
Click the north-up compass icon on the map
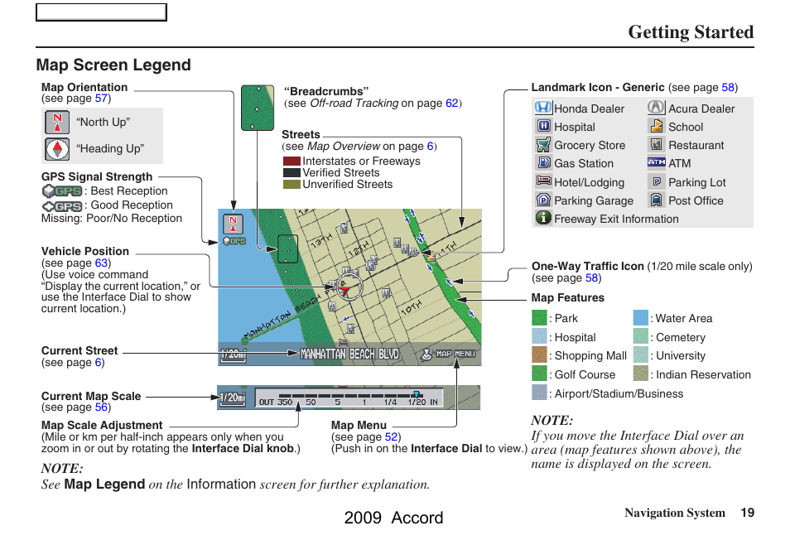tap(233, 224)
